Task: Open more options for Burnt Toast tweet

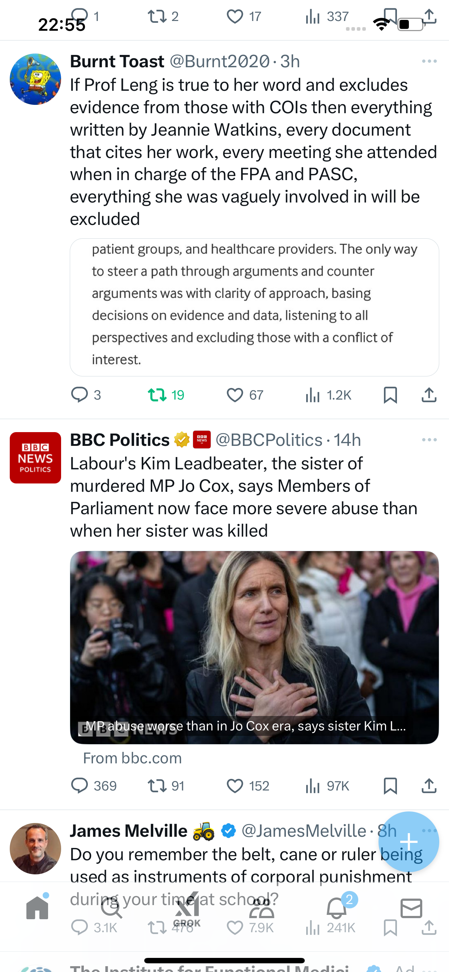Action: click(x=429, y=61)
